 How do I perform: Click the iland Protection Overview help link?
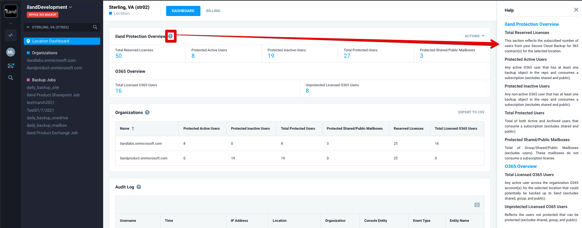[x=531, y=24]
